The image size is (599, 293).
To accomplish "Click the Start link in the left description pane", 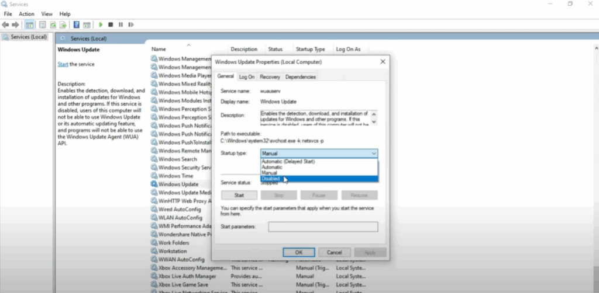I will (x=63, y=64).
